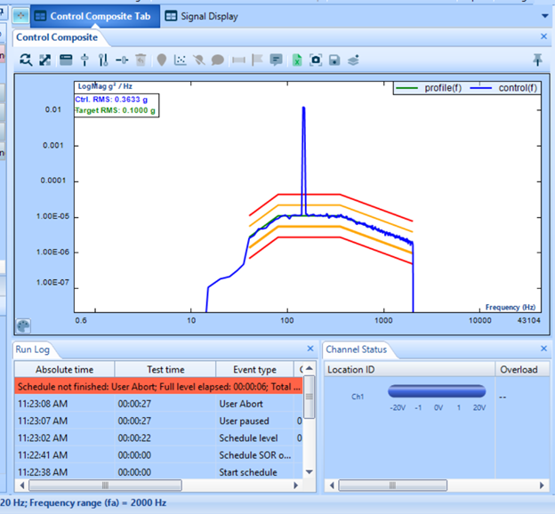Click the refresh/auto-scale icon in chart toolbar

point(26,60)
